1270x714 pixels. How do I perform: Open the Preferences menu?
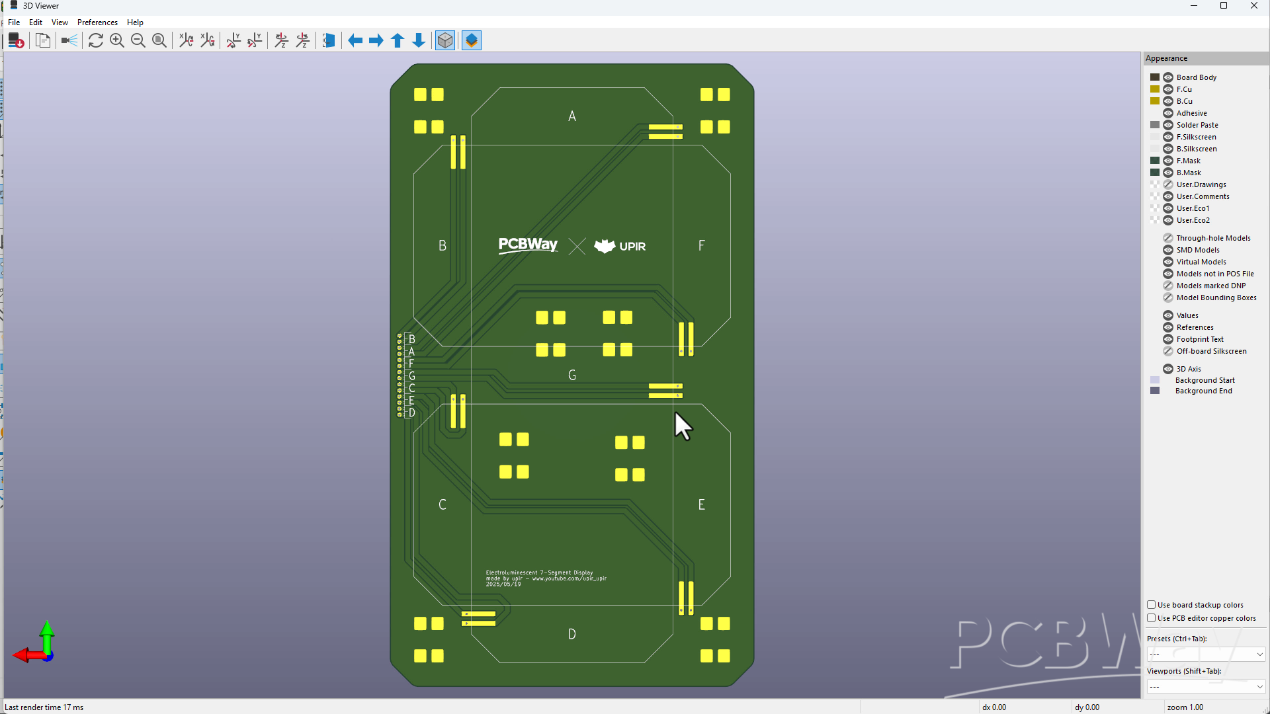pos(97,22)
